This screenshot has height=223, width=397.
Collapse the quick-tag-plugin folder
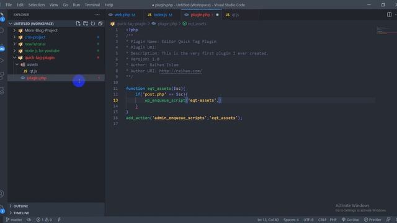click(14, 58)
